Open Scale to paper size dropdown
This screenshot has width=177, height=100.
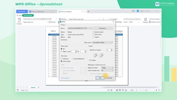(107, 70)
